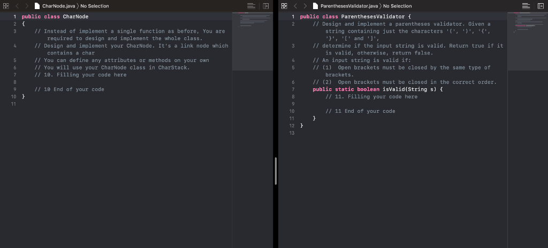Click the ParenthesesValidator minimap preview
The image size is (548, 248).
(x=528, y=41)
